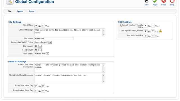
Task: Switch to the System tab
Action: [20, 11]
